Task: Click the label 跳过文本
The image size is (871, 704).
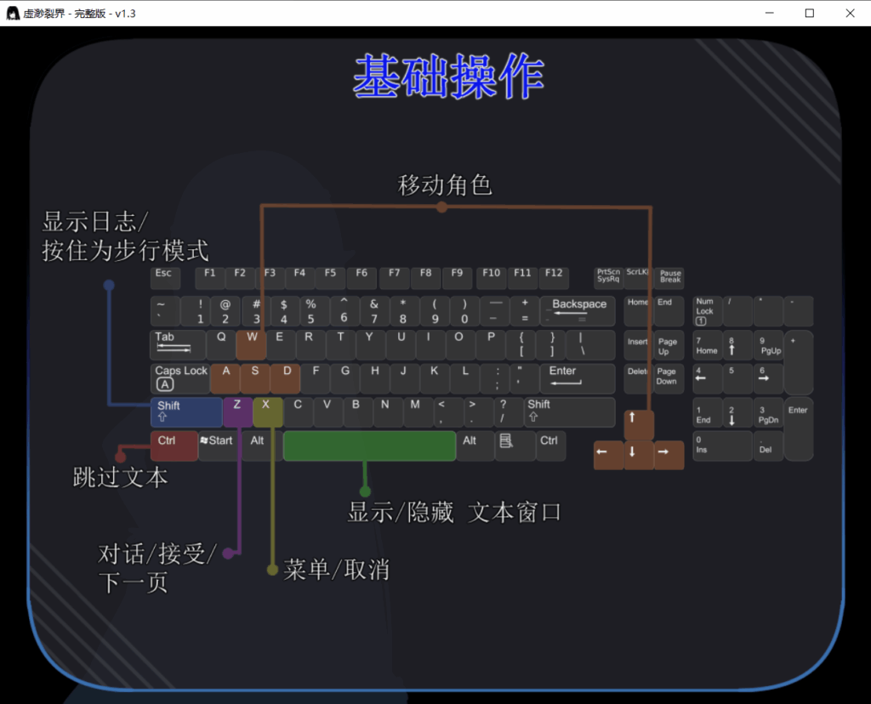Action: pos(120,478)
